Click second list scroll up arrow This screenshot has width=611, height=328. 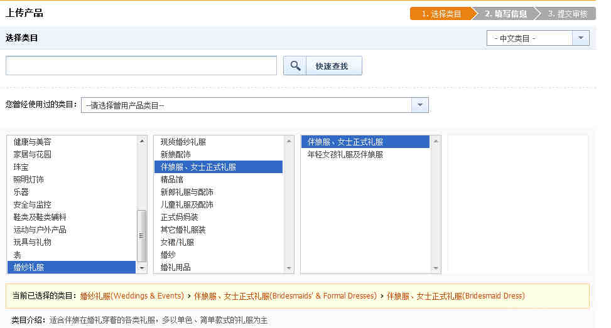pos(289,141)
